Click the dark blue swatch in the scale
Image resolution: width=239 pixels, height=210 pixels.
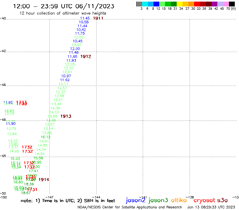(156, 4)
